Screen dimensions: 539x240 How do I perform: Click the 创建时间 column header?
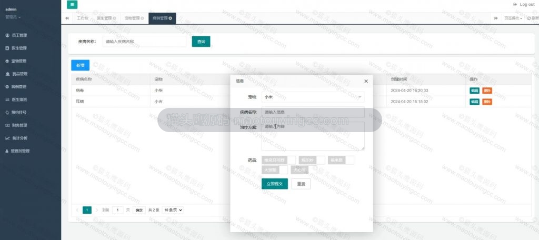399,79
